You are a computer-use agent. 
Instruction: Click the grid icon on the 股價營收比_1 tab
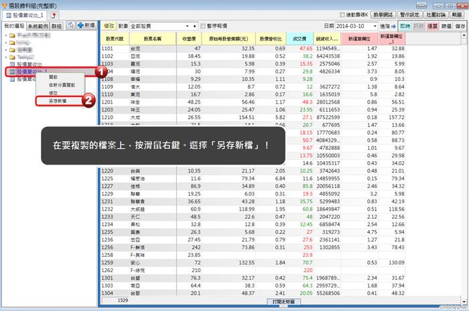[8, 15]
